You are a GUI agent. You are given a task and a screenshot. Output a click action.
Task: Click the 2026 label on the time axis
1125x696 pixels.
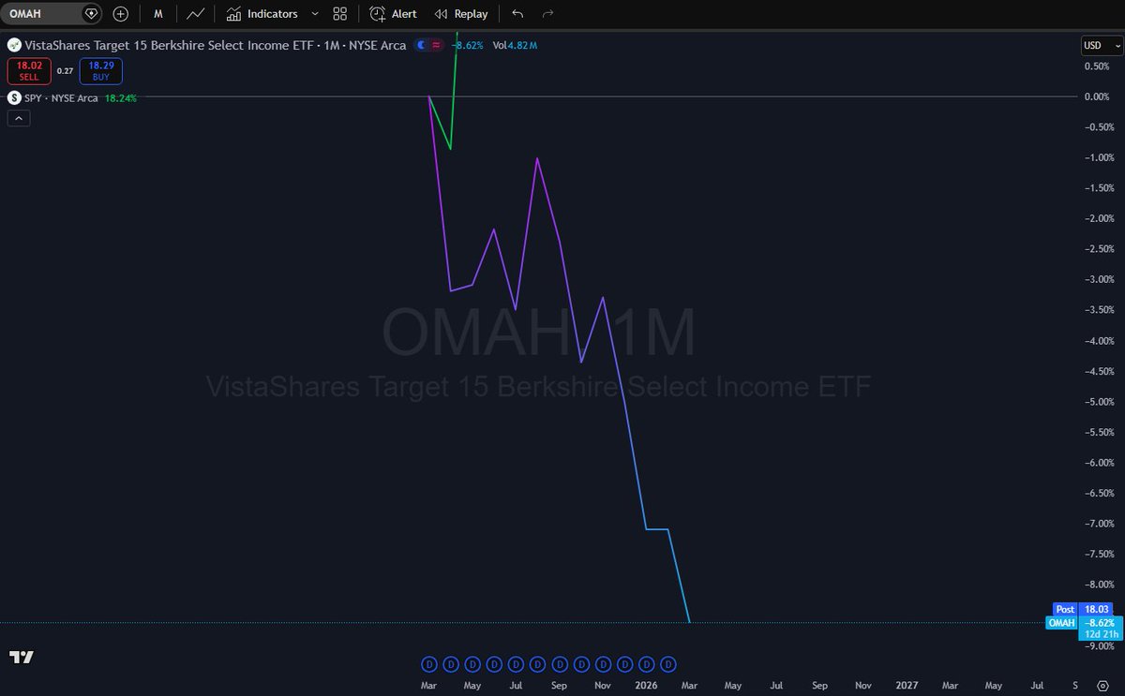(646, 686)
